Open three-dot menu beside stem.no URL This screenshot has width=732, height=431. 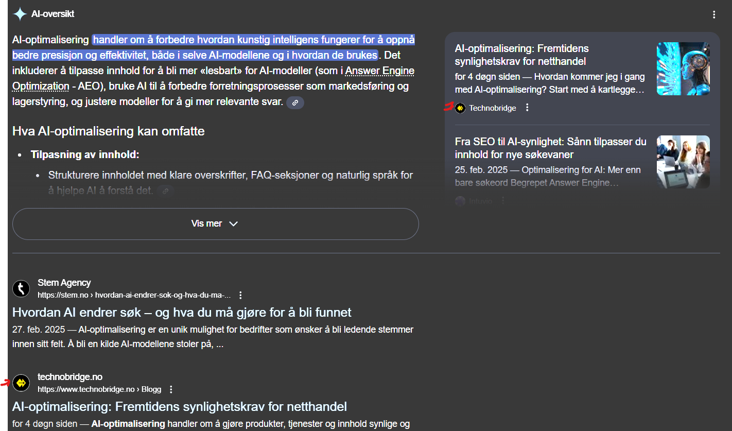coord(240,295)
